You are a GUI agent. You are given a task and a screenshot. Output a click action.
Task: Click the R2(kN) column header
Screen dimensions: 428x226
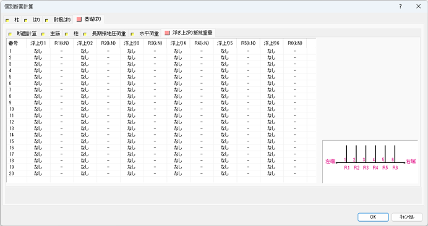pyautogui.click(x=108, y=43)
